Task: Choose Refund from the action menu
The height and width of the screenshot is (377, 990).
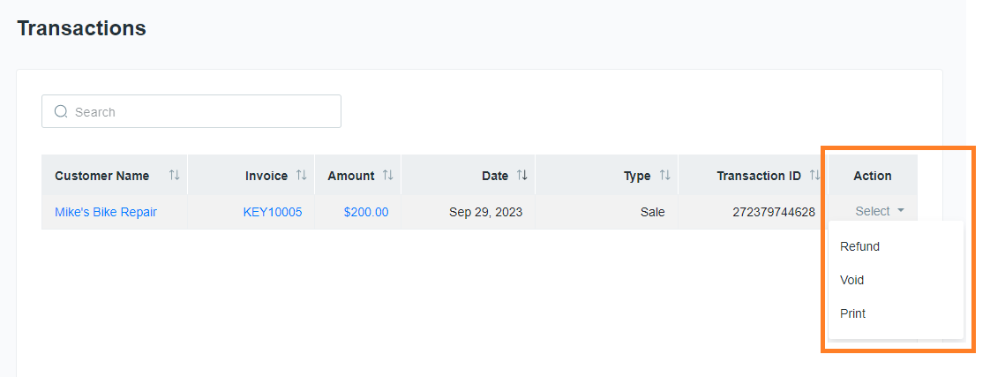Action: point(859,247)
